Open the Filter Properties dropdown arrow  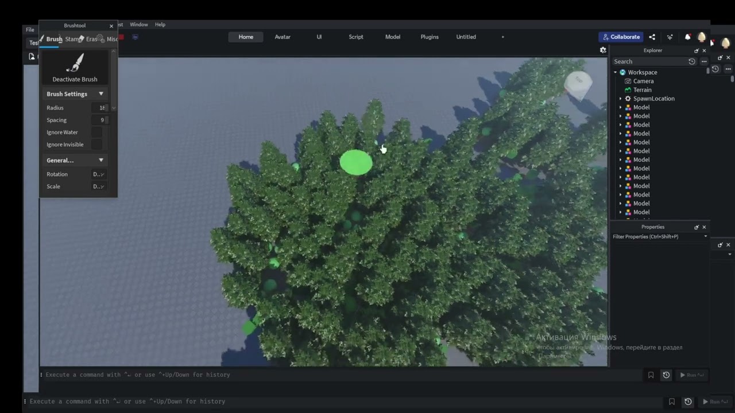(705, 236)
